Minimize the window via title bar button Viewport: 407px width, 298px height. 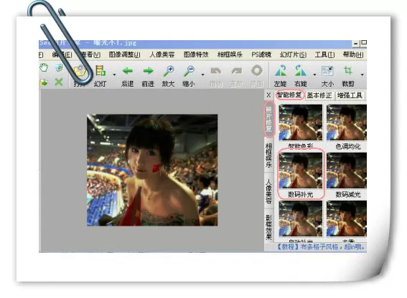tap(355, 44)
